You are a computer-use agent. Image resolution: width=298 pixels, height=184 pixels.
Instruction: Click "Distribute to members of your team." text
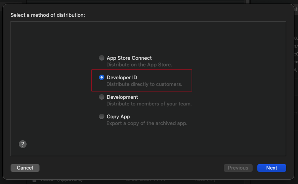149,104
